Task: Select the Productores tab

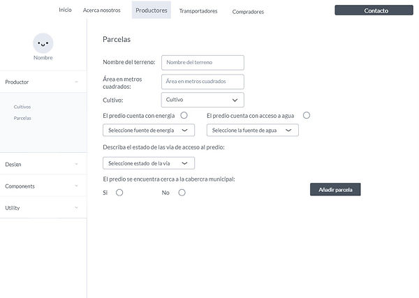Action: click(152, 10)
